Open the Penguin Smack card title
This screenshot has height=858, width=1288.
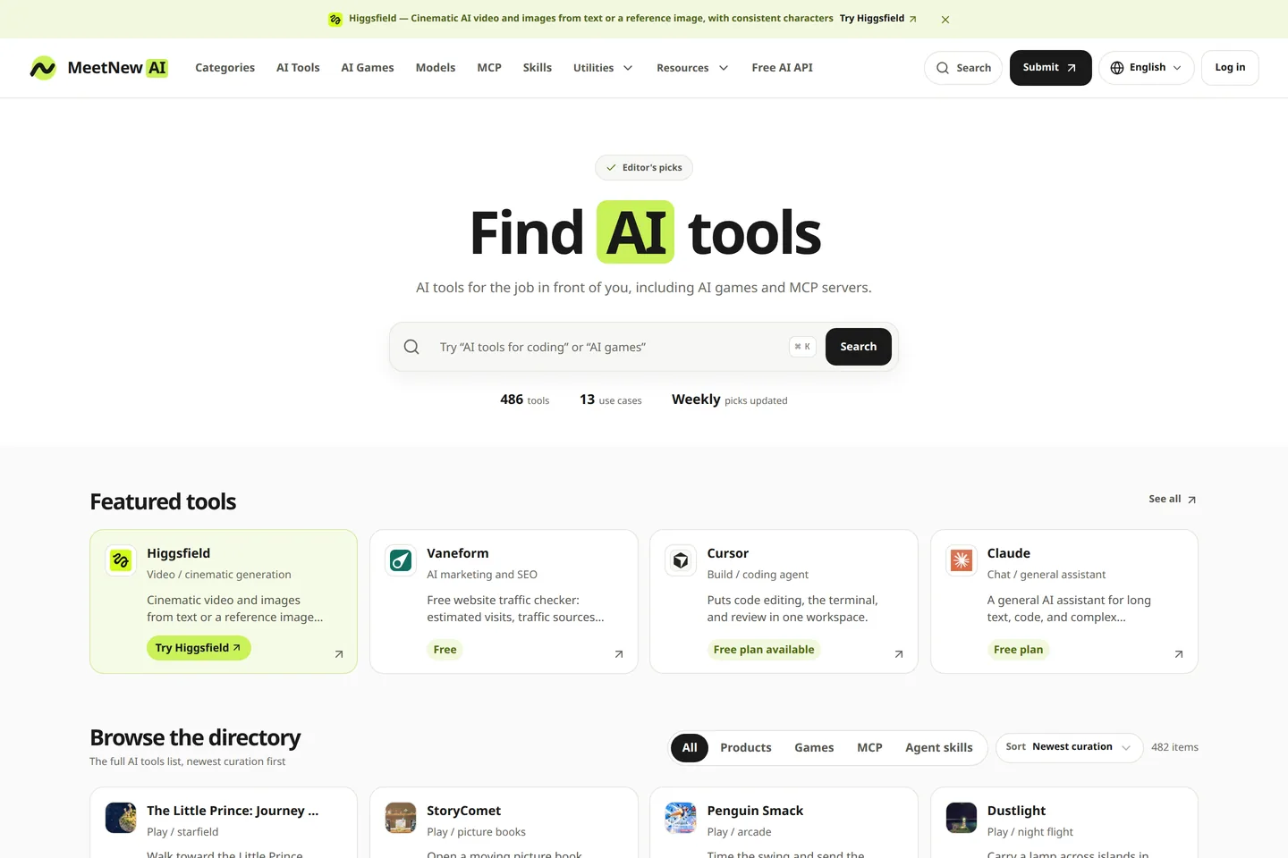click(755, 811)
